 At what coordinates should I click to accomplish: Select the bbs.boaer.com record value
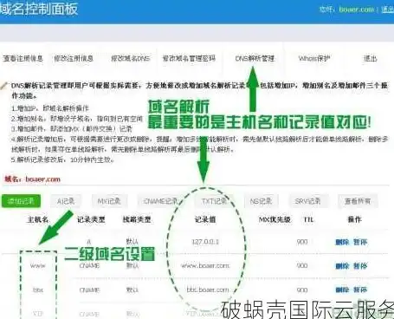[208, 290]
